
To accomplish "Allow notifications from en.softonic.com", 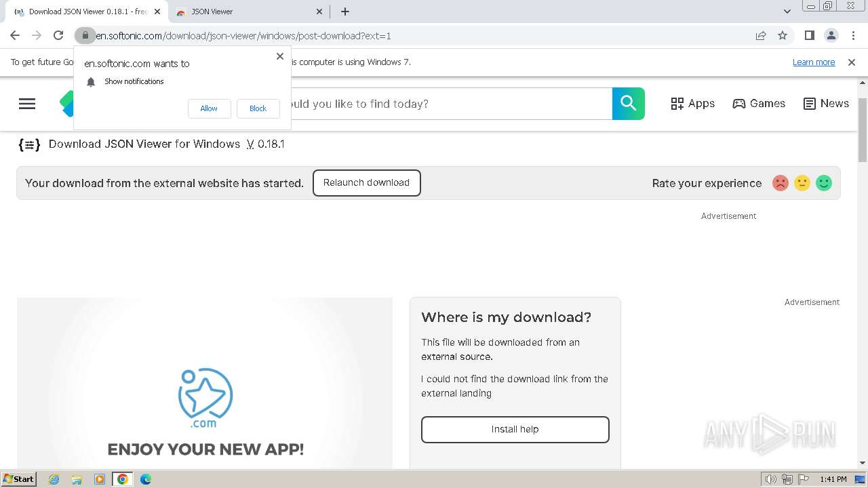I will click(209, 108).
